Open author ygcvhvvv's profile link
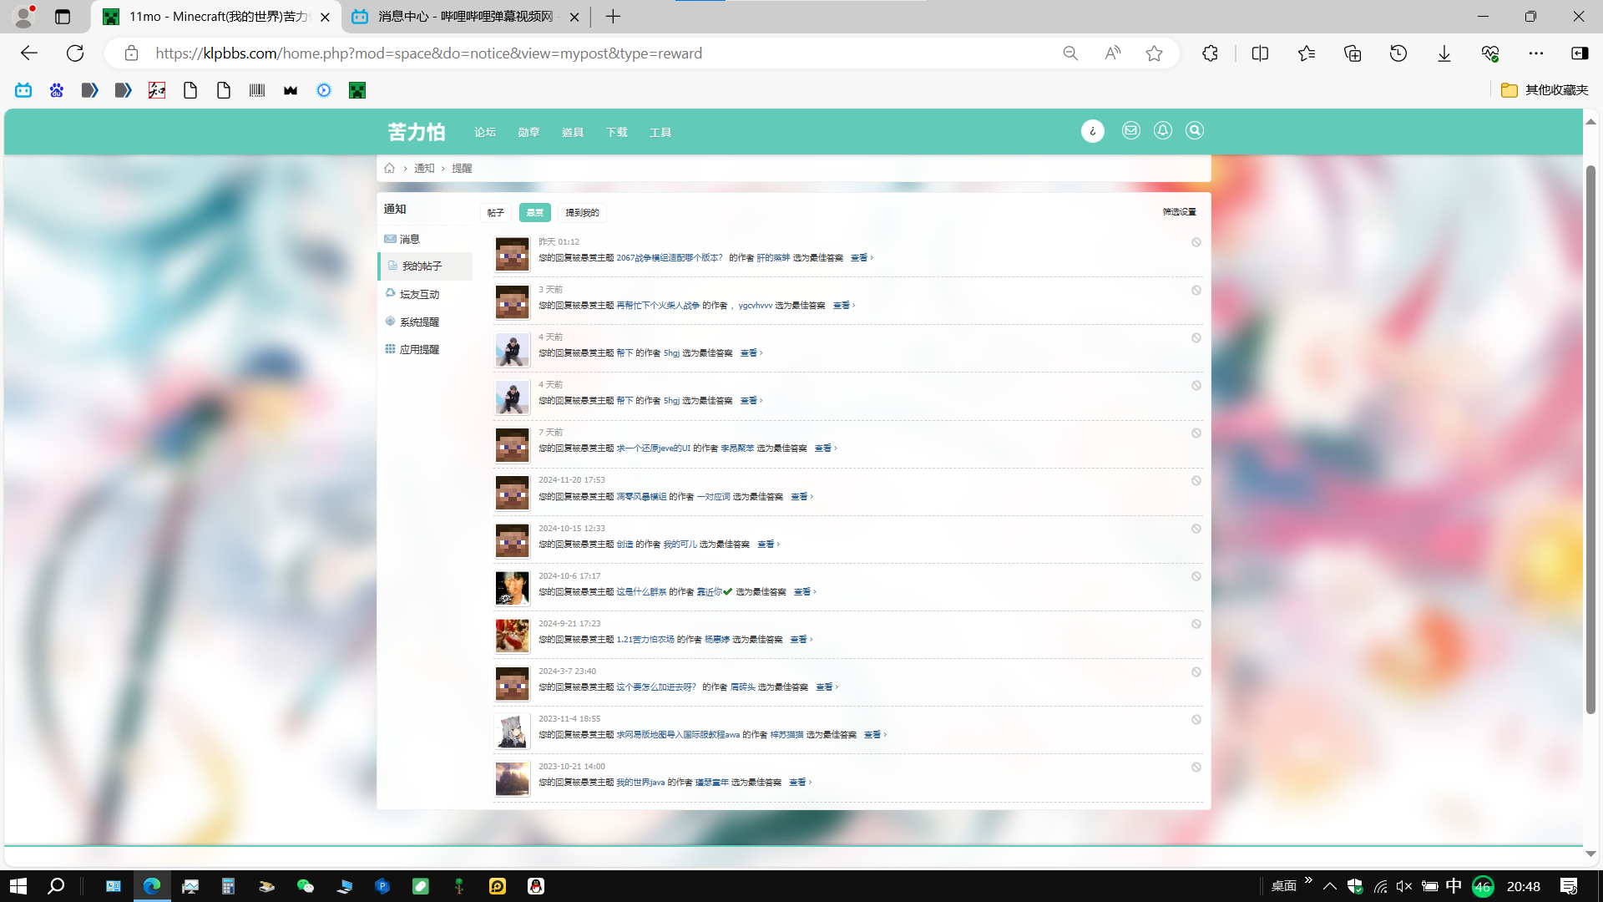This screenshot has width=1603, height=902. pos(756,305)
